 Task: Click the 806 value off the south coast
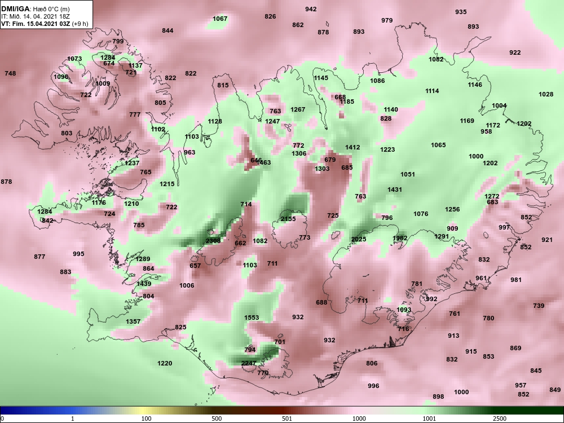point(372,363)
